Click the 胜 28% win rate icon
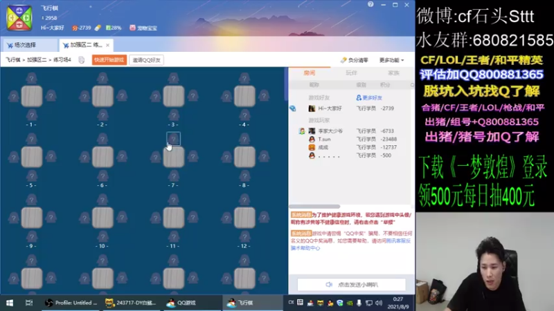 point(108,28)
